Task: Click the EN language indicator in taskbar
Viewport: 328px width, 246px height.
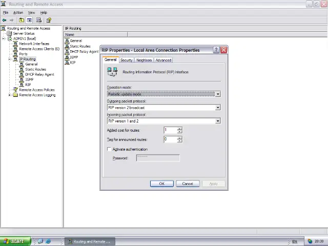Action: tap(295, 241)
